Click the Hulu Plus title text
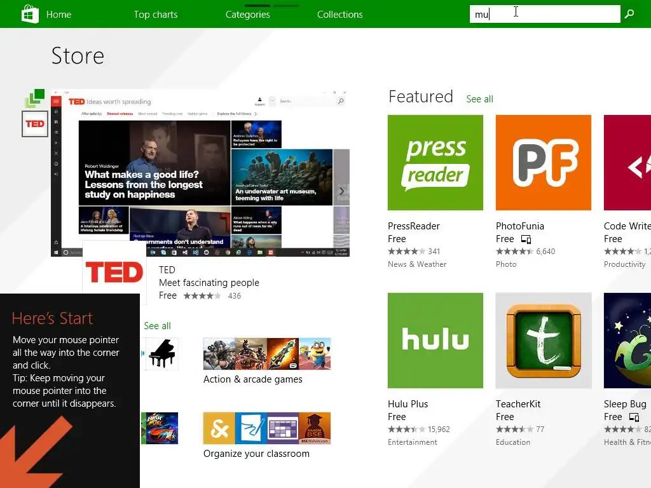Image resolution: width=651 pixels, height=488 pixels. (408, 404)
